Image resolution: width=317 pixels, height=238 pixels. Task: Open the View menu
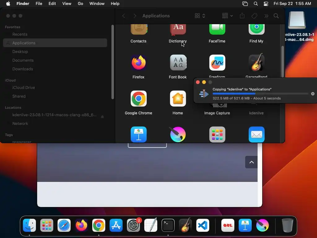coord(67,4)
